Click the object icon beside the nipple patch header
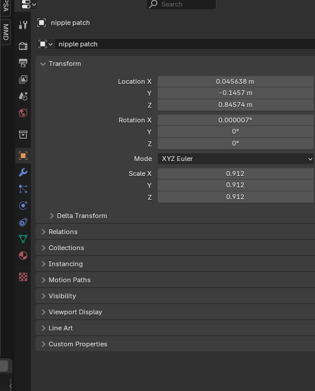This screenshot has height=391, width=315. (x=42, y=23)
